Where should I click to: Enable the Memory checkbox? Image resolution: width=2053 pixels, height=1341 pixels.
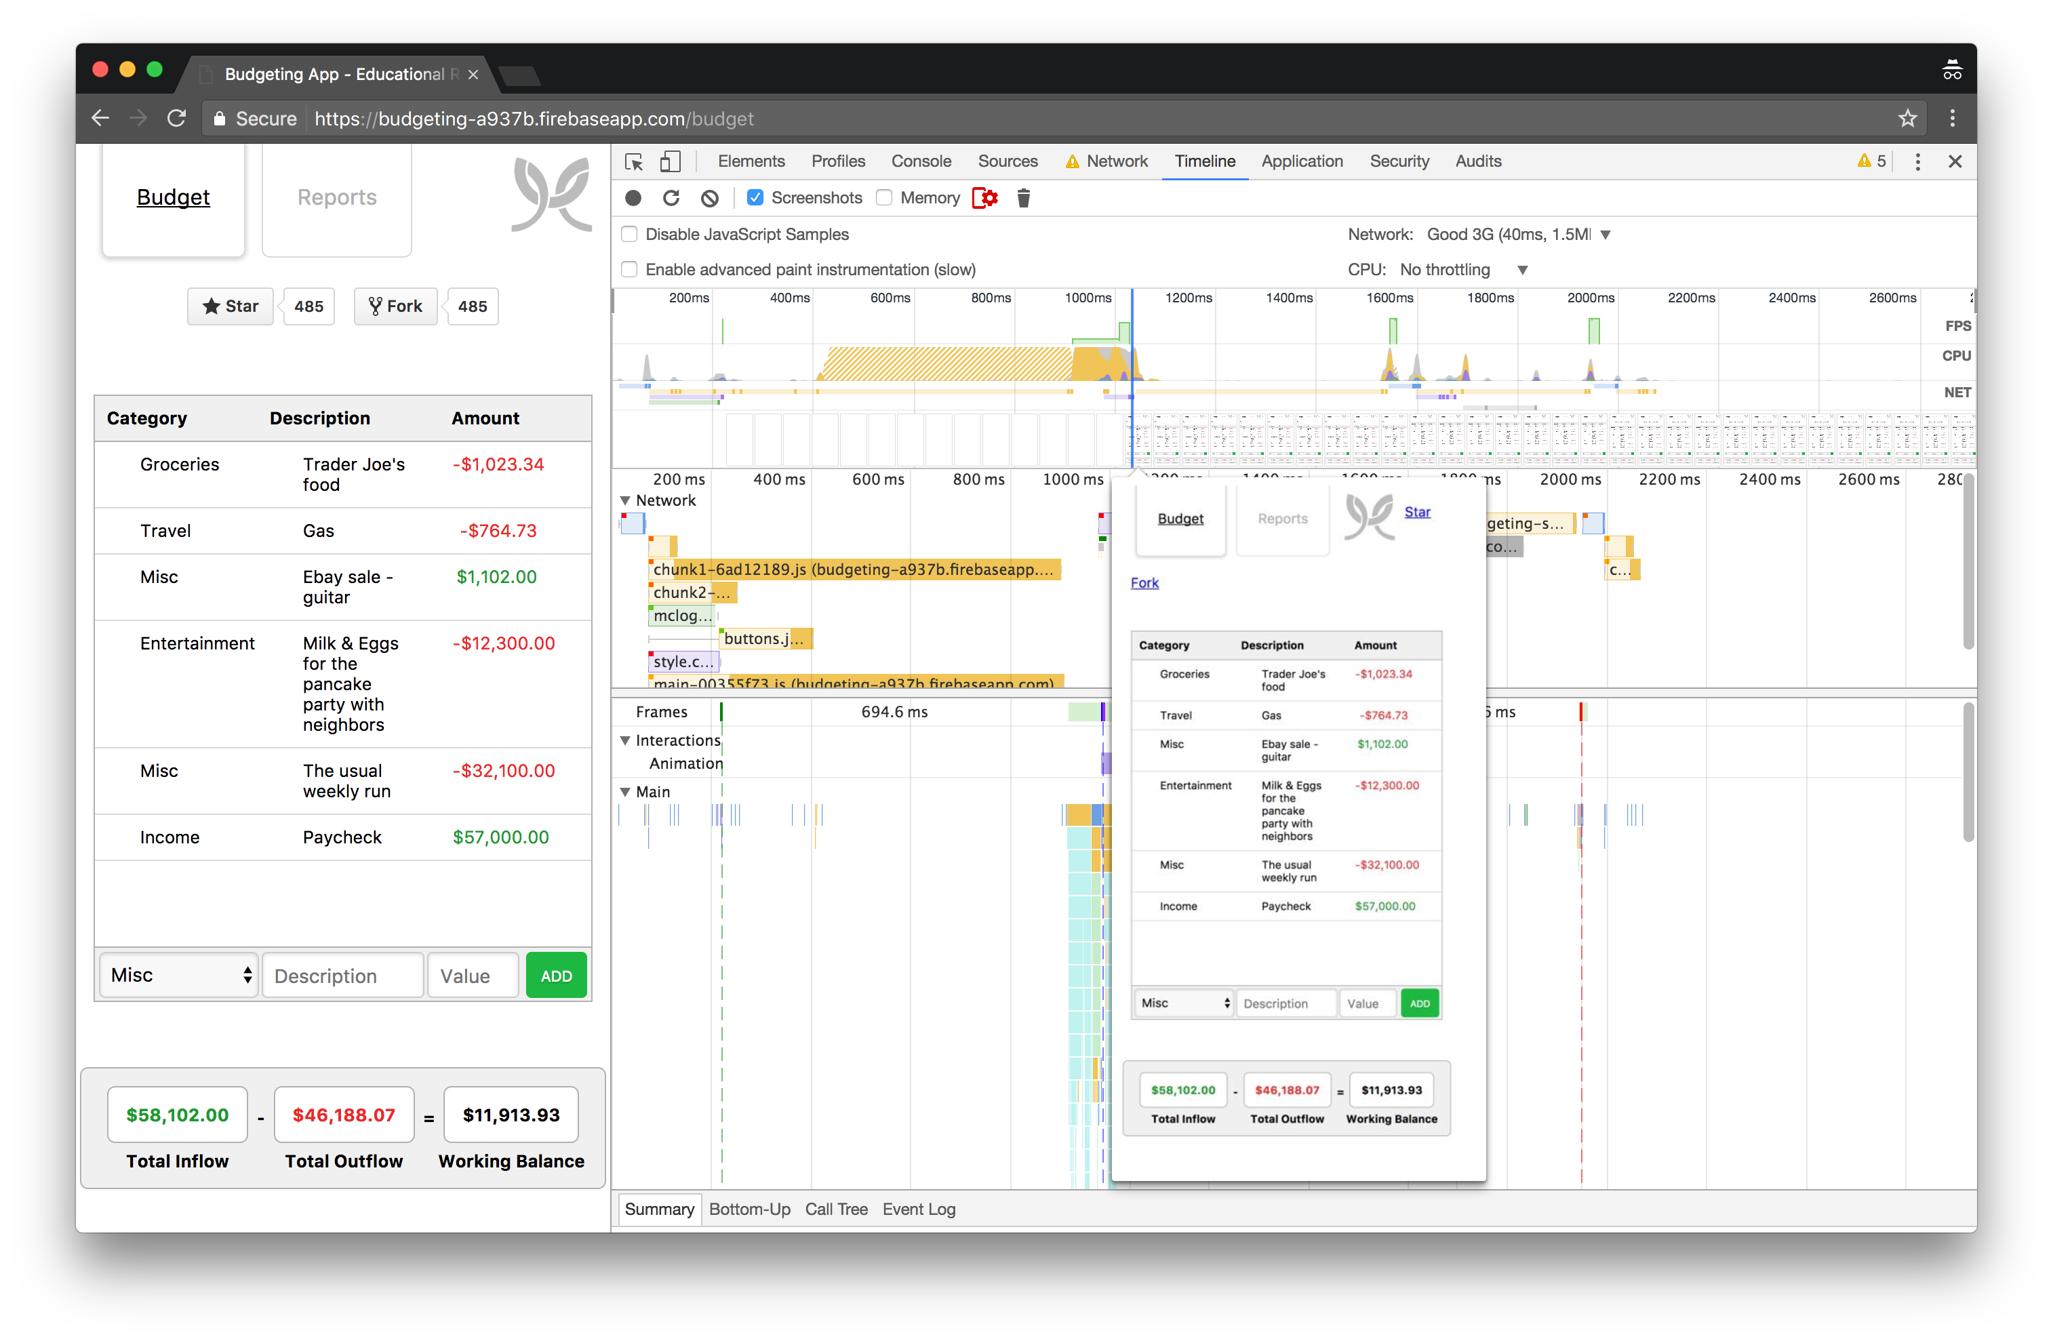point(884,197)
